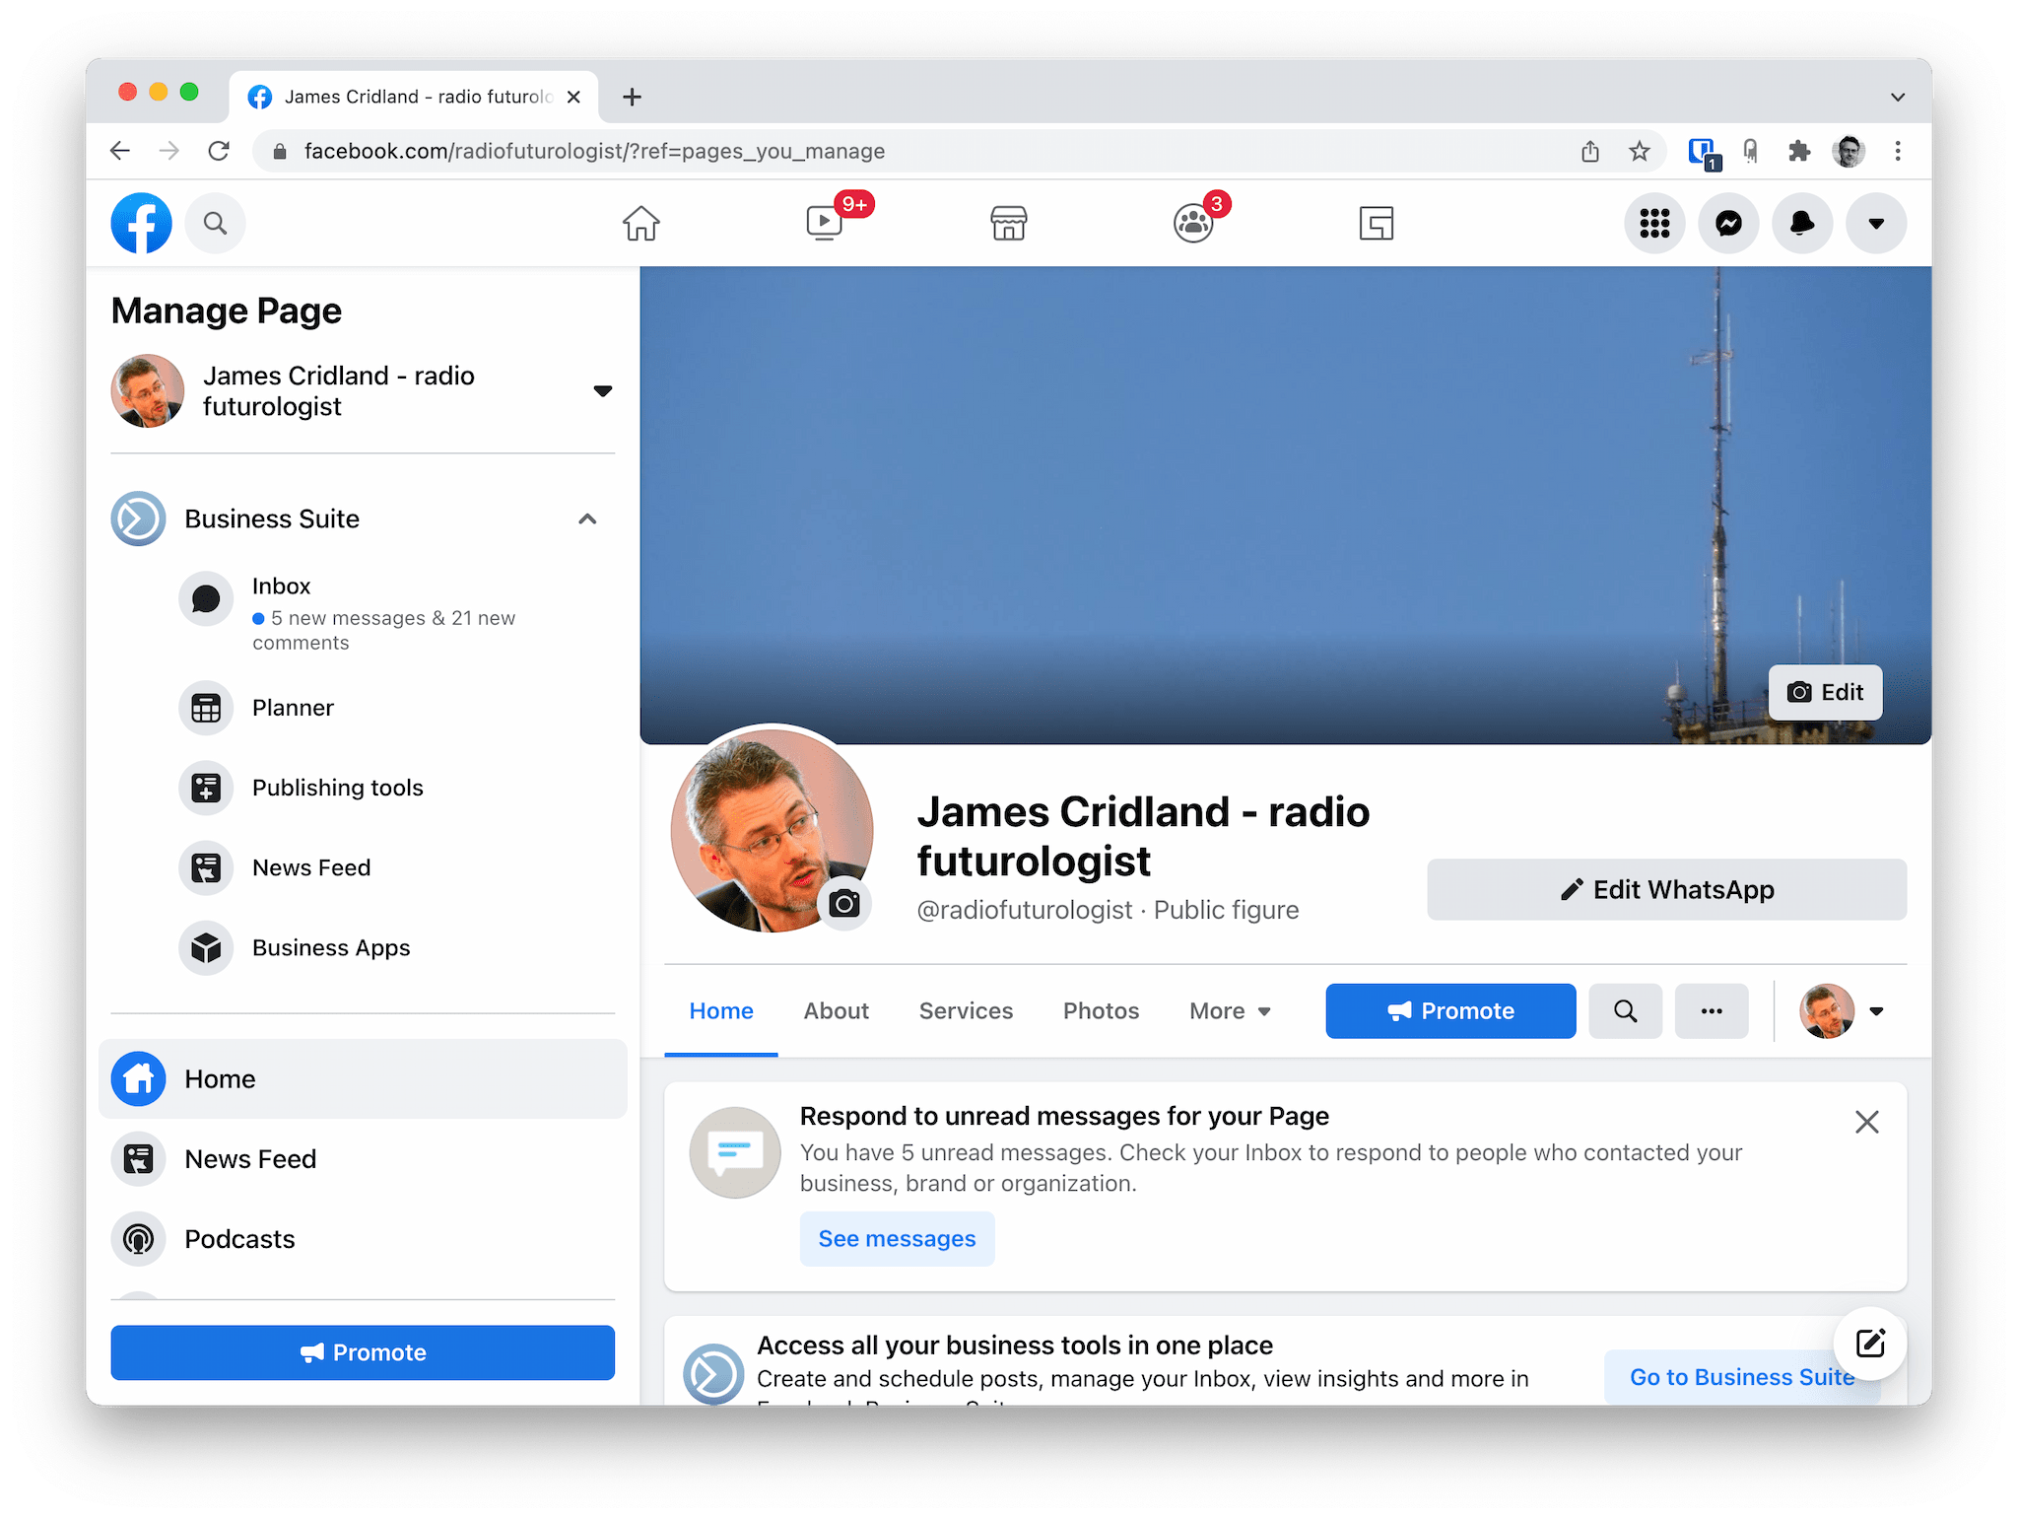Open the tab search chevron in the tab strip

(1898, 97)
